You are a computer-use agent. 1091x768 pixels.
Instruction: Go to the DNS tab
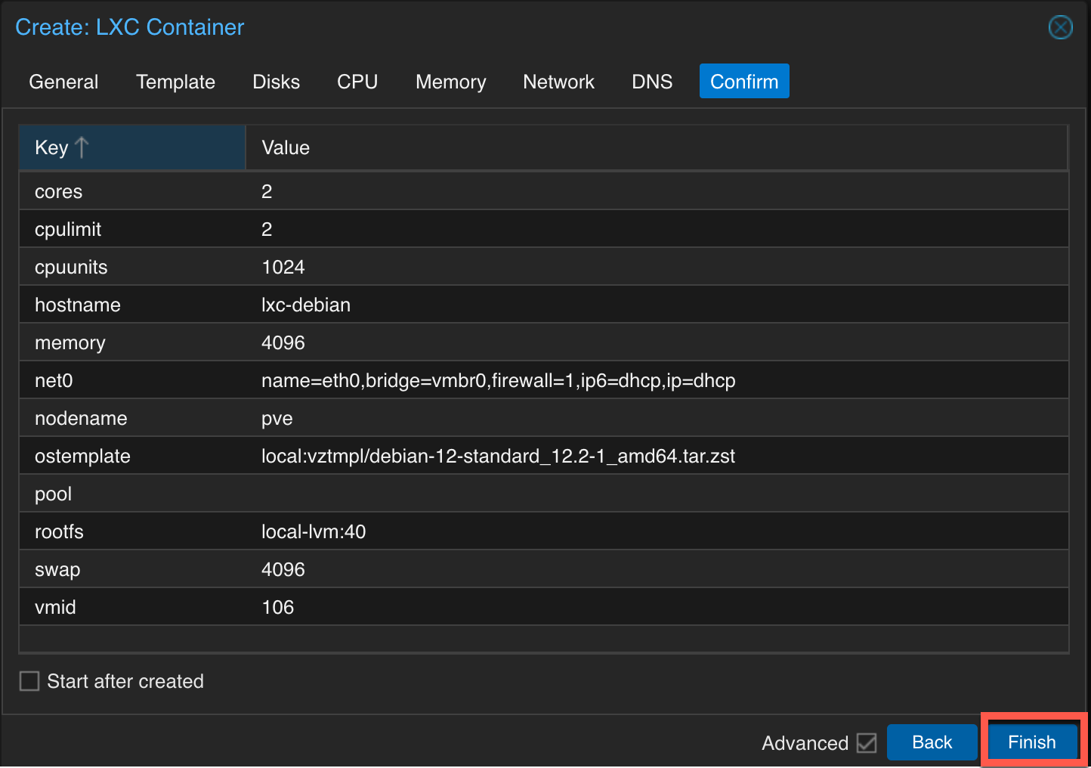click(x=652, y=82)
